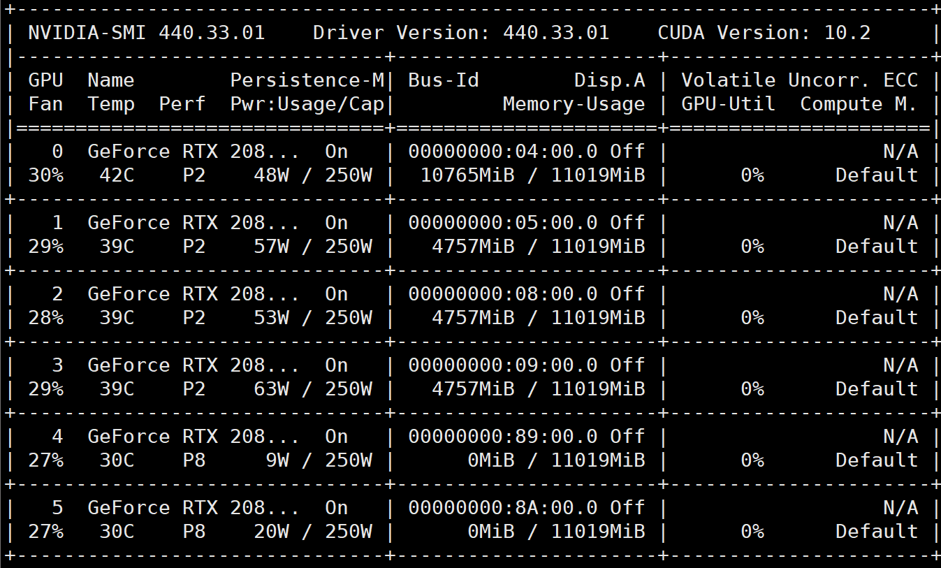Screen dimensions: 941x568
Task: Click the GPU column header
Action: [44, 80]
